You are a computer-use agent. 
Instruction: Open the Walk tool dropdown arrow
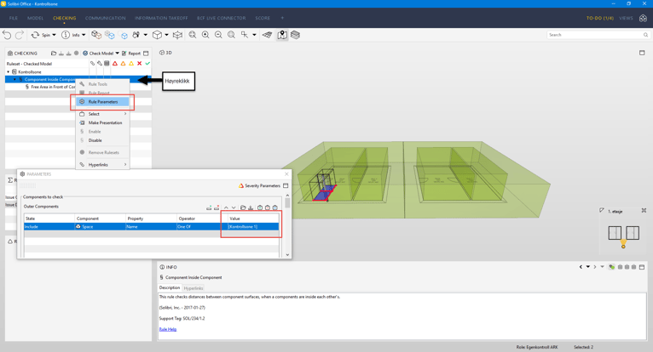(145, 35)
